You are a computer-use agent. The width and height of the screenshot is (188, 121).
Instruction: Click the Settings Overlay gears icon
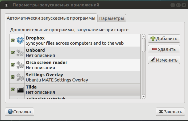coord(20,77)
